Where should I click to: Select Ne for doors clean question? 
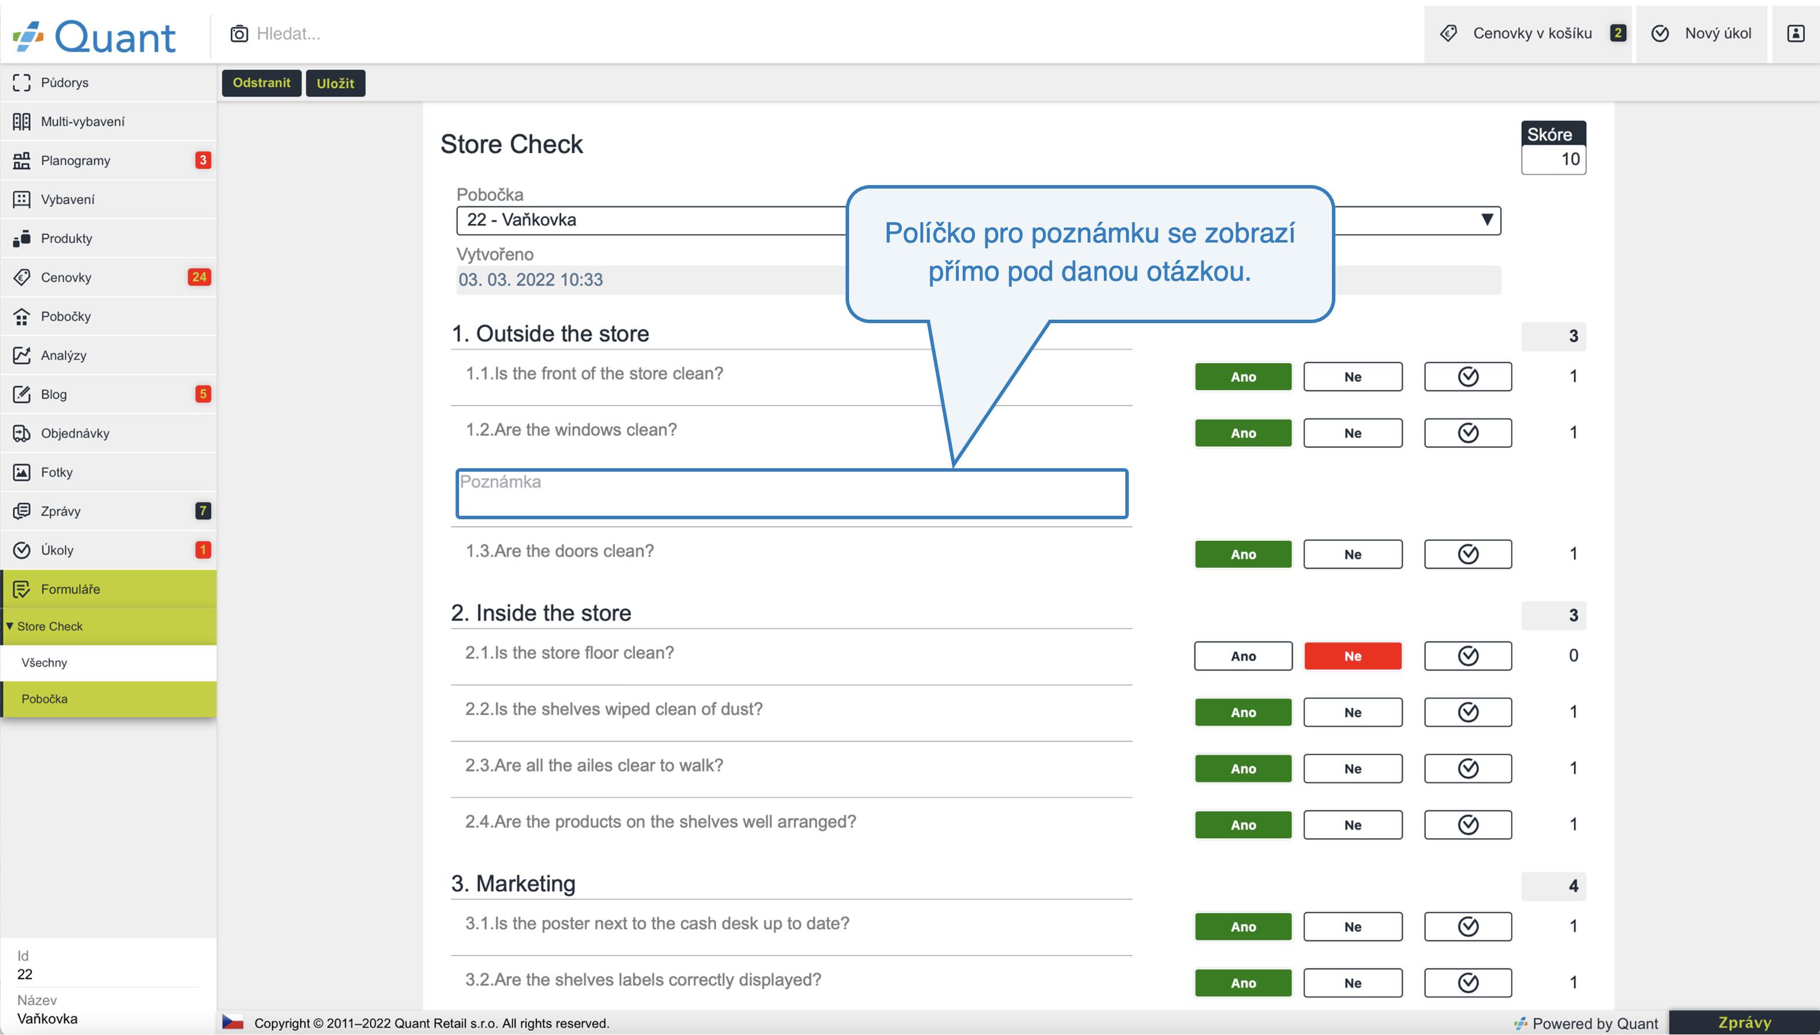click(x=1352, y=555)
